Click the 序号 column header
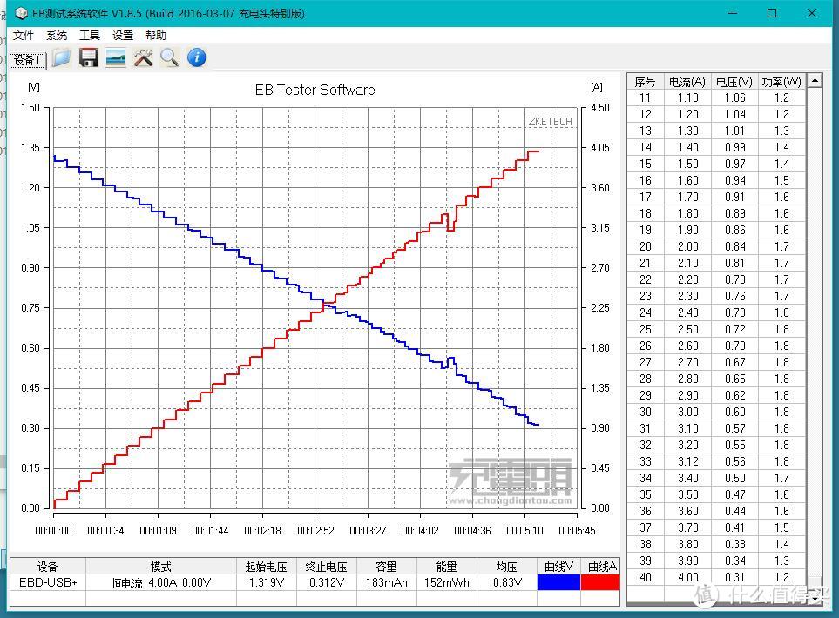This screenshot has width=839, height=618. point(645,82)
